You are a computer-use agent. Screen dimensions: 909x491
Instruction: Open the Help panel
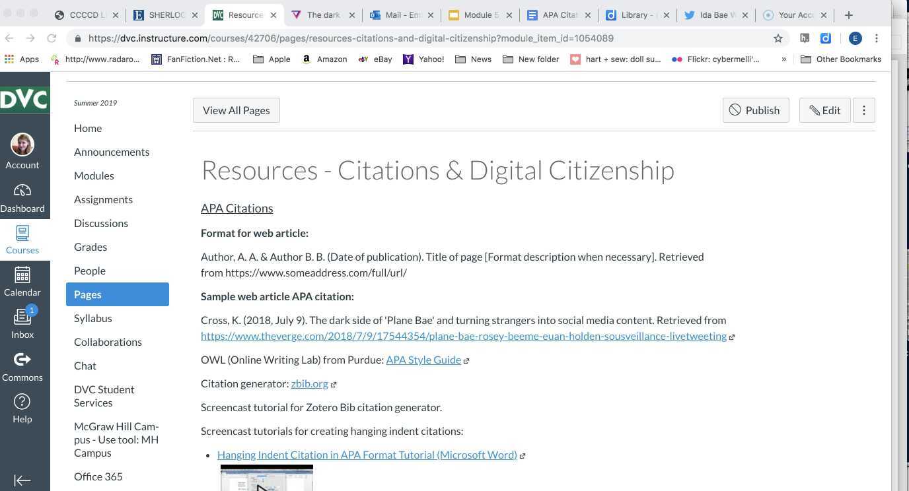tap(22, 407)
